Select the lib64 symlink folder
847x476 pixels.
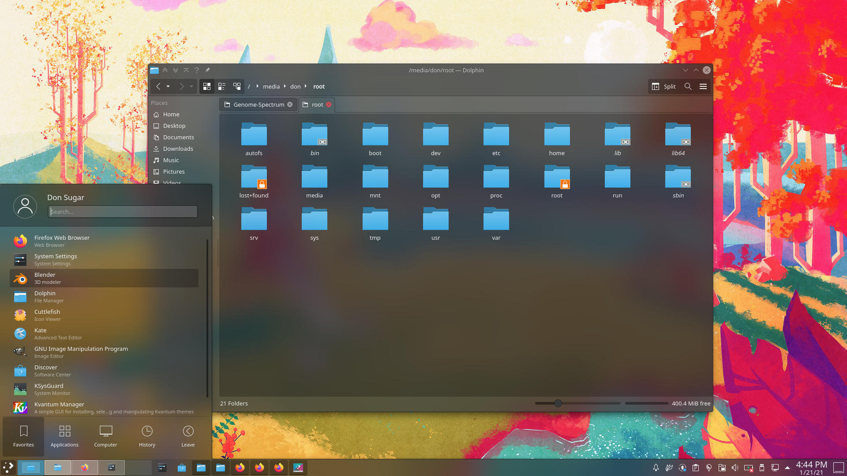(678, 138)
